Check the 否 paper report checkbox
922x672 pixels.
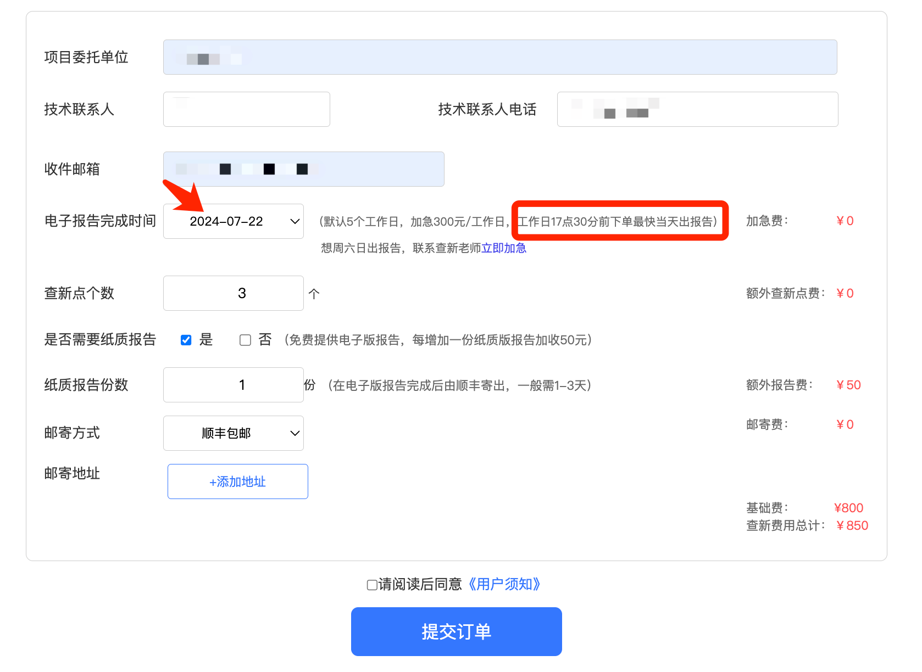tap(245, 340)
